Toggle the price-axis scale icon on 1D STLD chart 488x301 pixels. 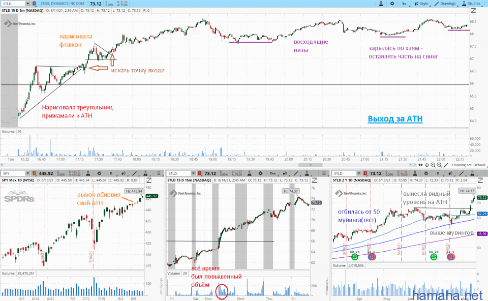click(480, 180)
